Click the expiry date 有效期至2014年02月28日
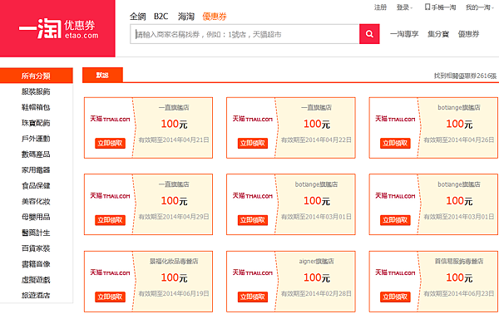This screenshot has height=314, width=499. coord(316,294)
